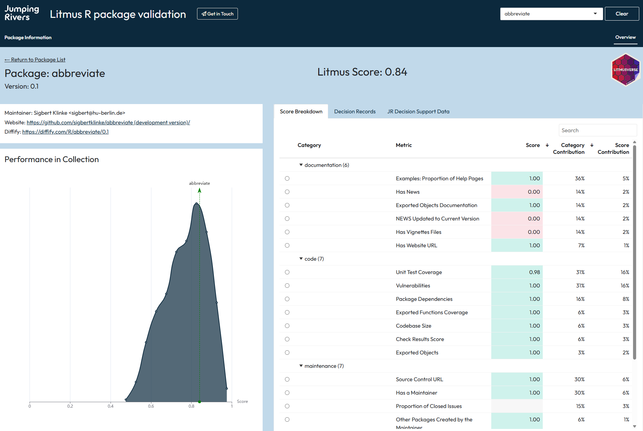The width and height of the screenshot is (643, 431).
Task: Select radio for Has a Maintainer
Action: (287, 393)
